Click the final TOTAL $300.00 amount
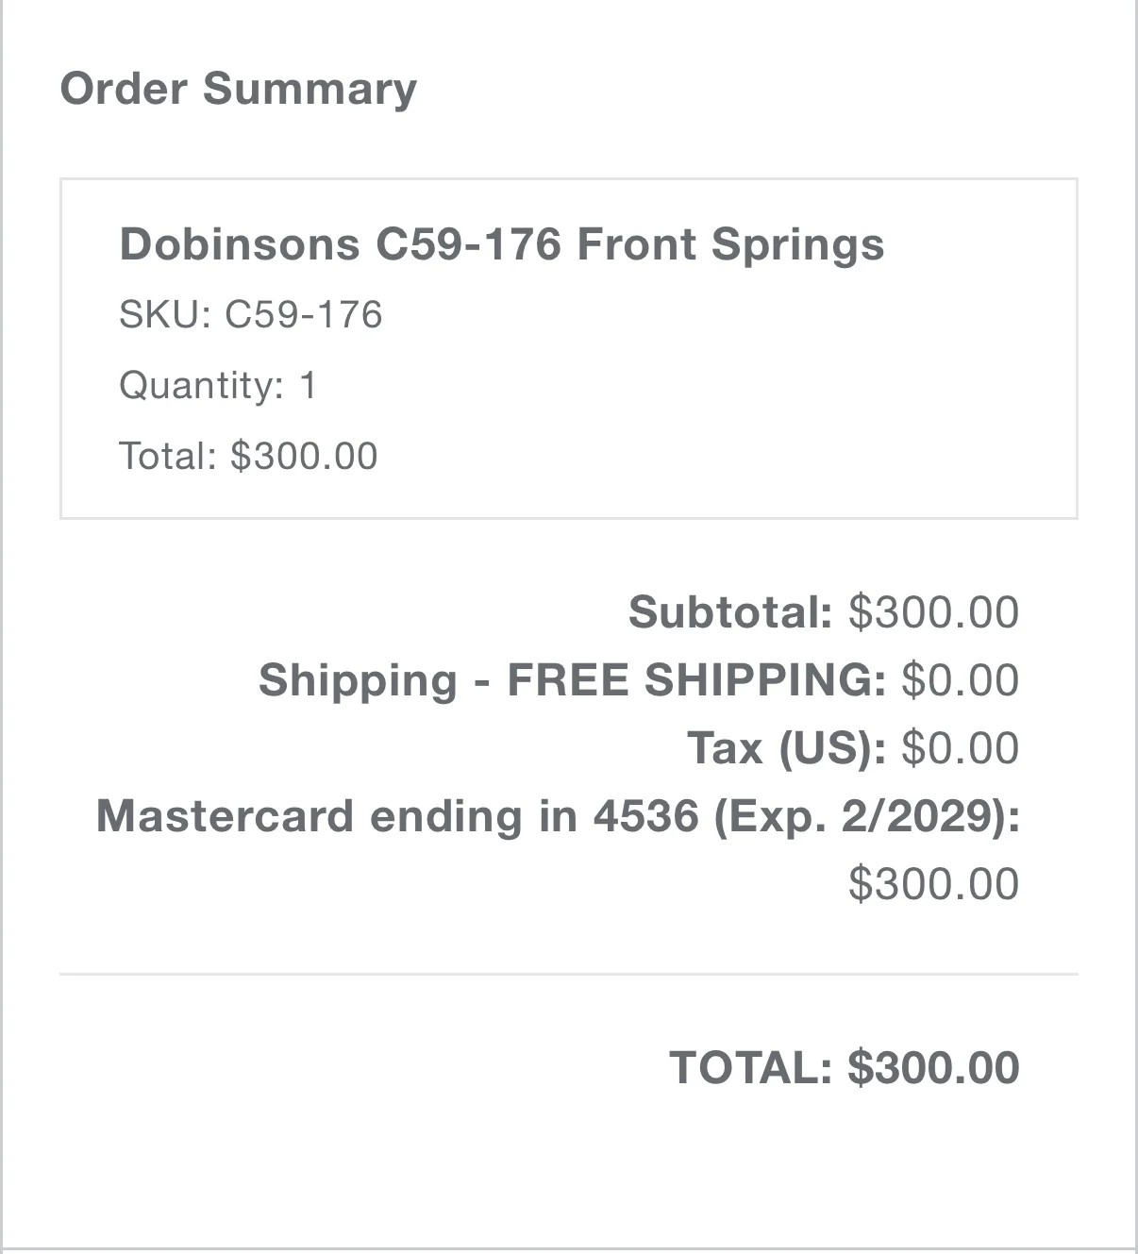Image resolution: width=1138 pixels, height=1254 pixels. 933,1067
